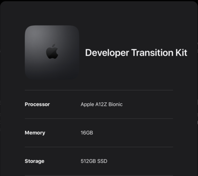Select the Memory label

click(x=35, y=133)
